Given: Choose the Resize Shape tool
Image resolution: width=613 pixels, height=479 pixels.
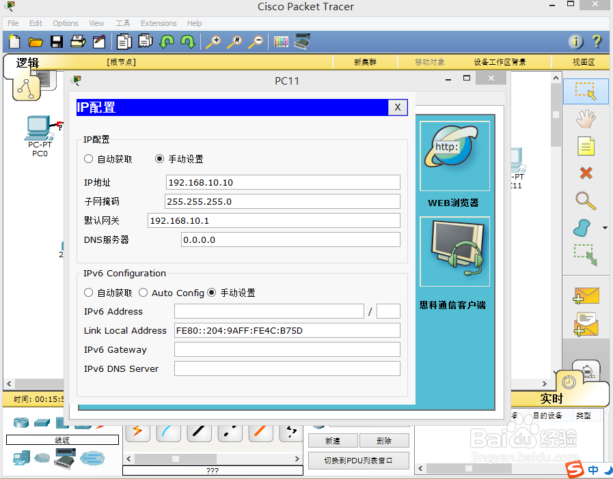Looking at the screenshot, I should tap(586, 255).
